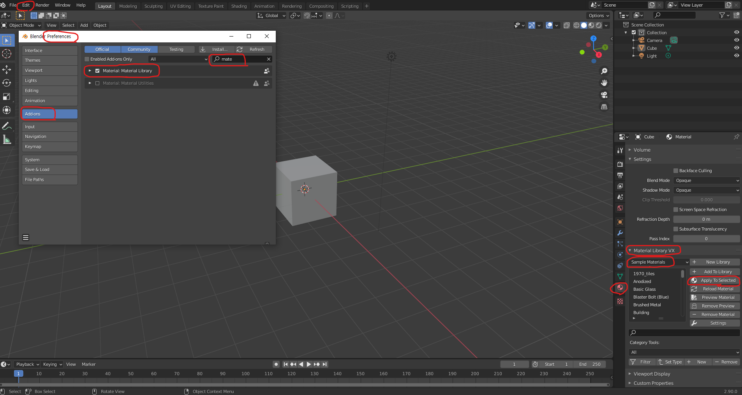Enable Screen Space Refraction checkbox
This screenshot has width=742, height=395.
676,210
